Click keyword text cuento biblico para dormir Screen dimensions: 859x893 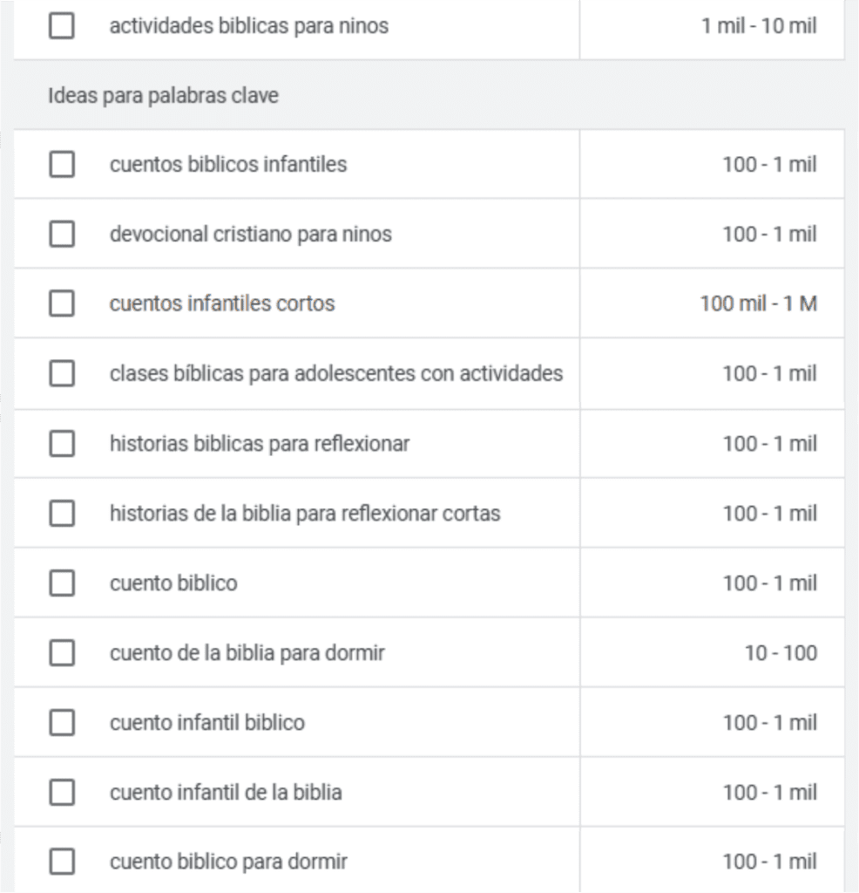(x=228, y=862)
